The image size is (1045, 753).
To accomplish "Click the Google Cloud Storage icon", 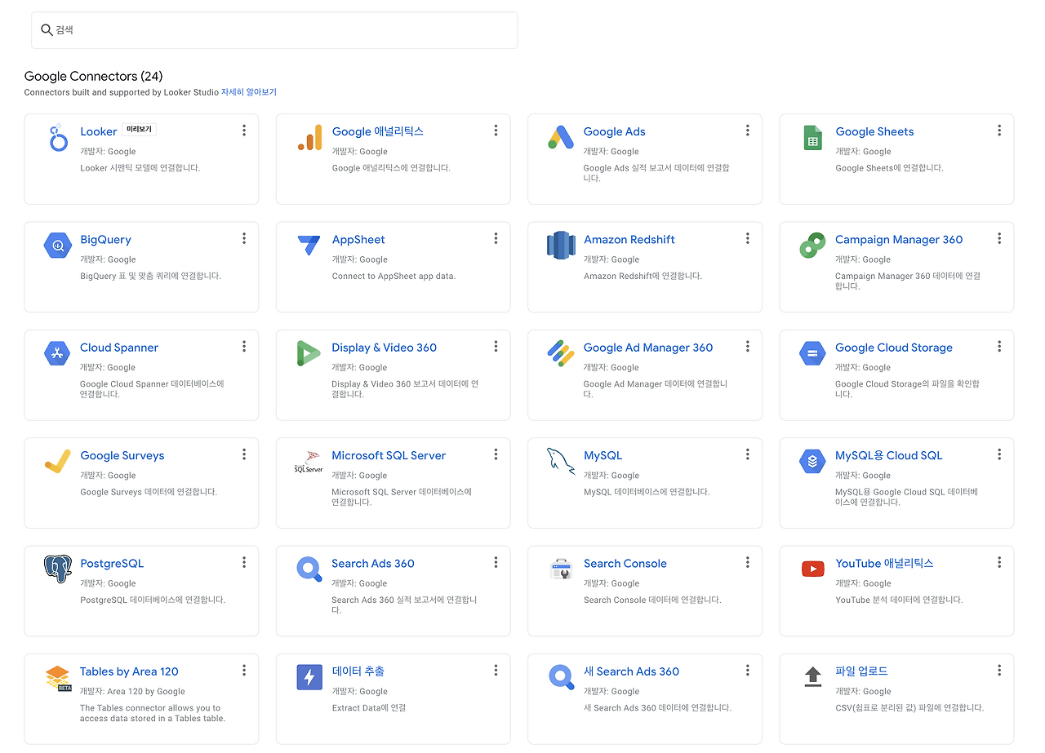I will point(812,353).
